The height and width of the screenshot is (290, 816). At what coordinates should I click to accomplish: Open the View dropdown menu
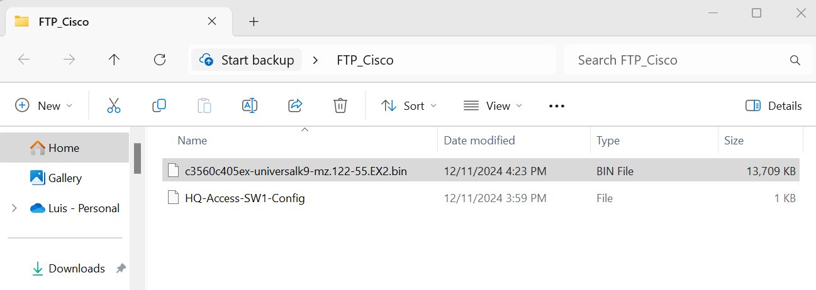pos(493,105)
